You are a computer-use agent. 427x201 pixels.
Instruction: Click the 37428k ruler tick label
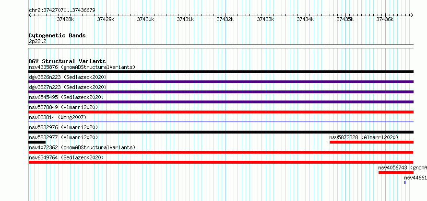[65, 19]
